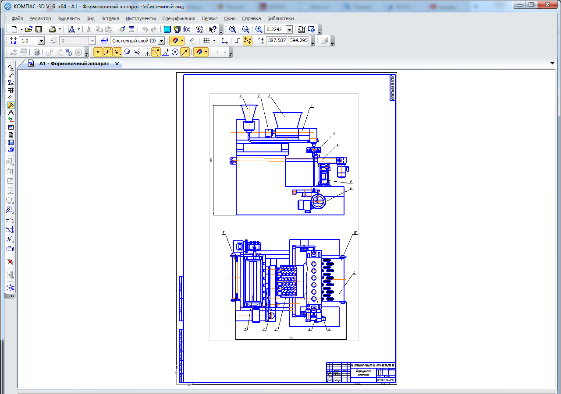Open the Инструменты menu
This screenshot has height=394, width=561.
click(x=141, y=18)
